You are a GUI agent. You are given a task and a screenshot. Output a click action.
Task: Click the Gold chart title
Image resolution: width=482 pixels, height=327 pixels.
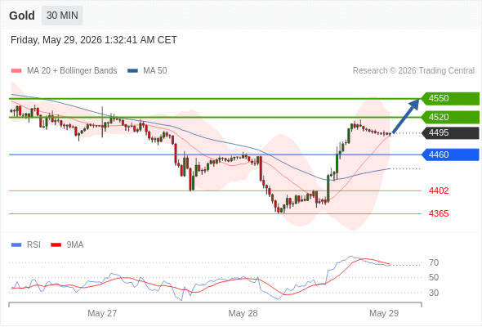pos(22,16)
